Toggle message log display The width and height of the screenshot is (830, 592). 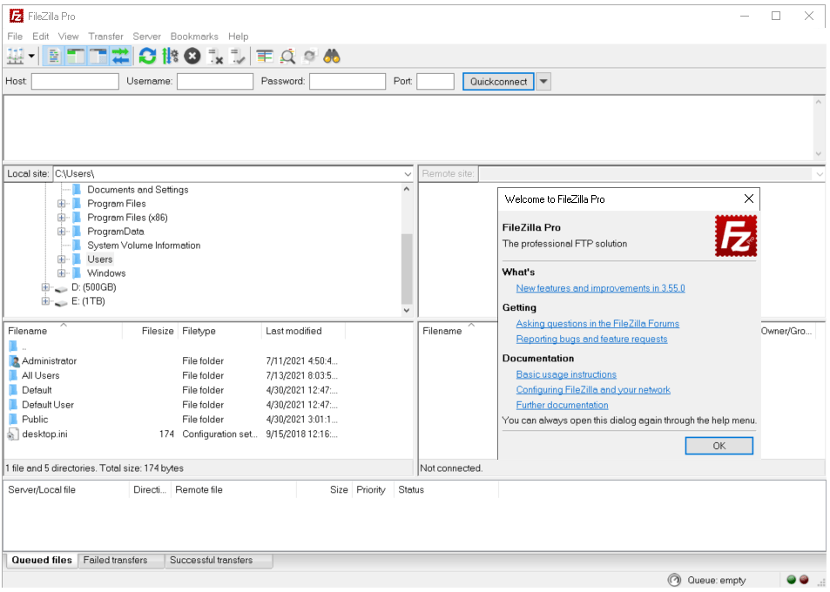point(54,57)
